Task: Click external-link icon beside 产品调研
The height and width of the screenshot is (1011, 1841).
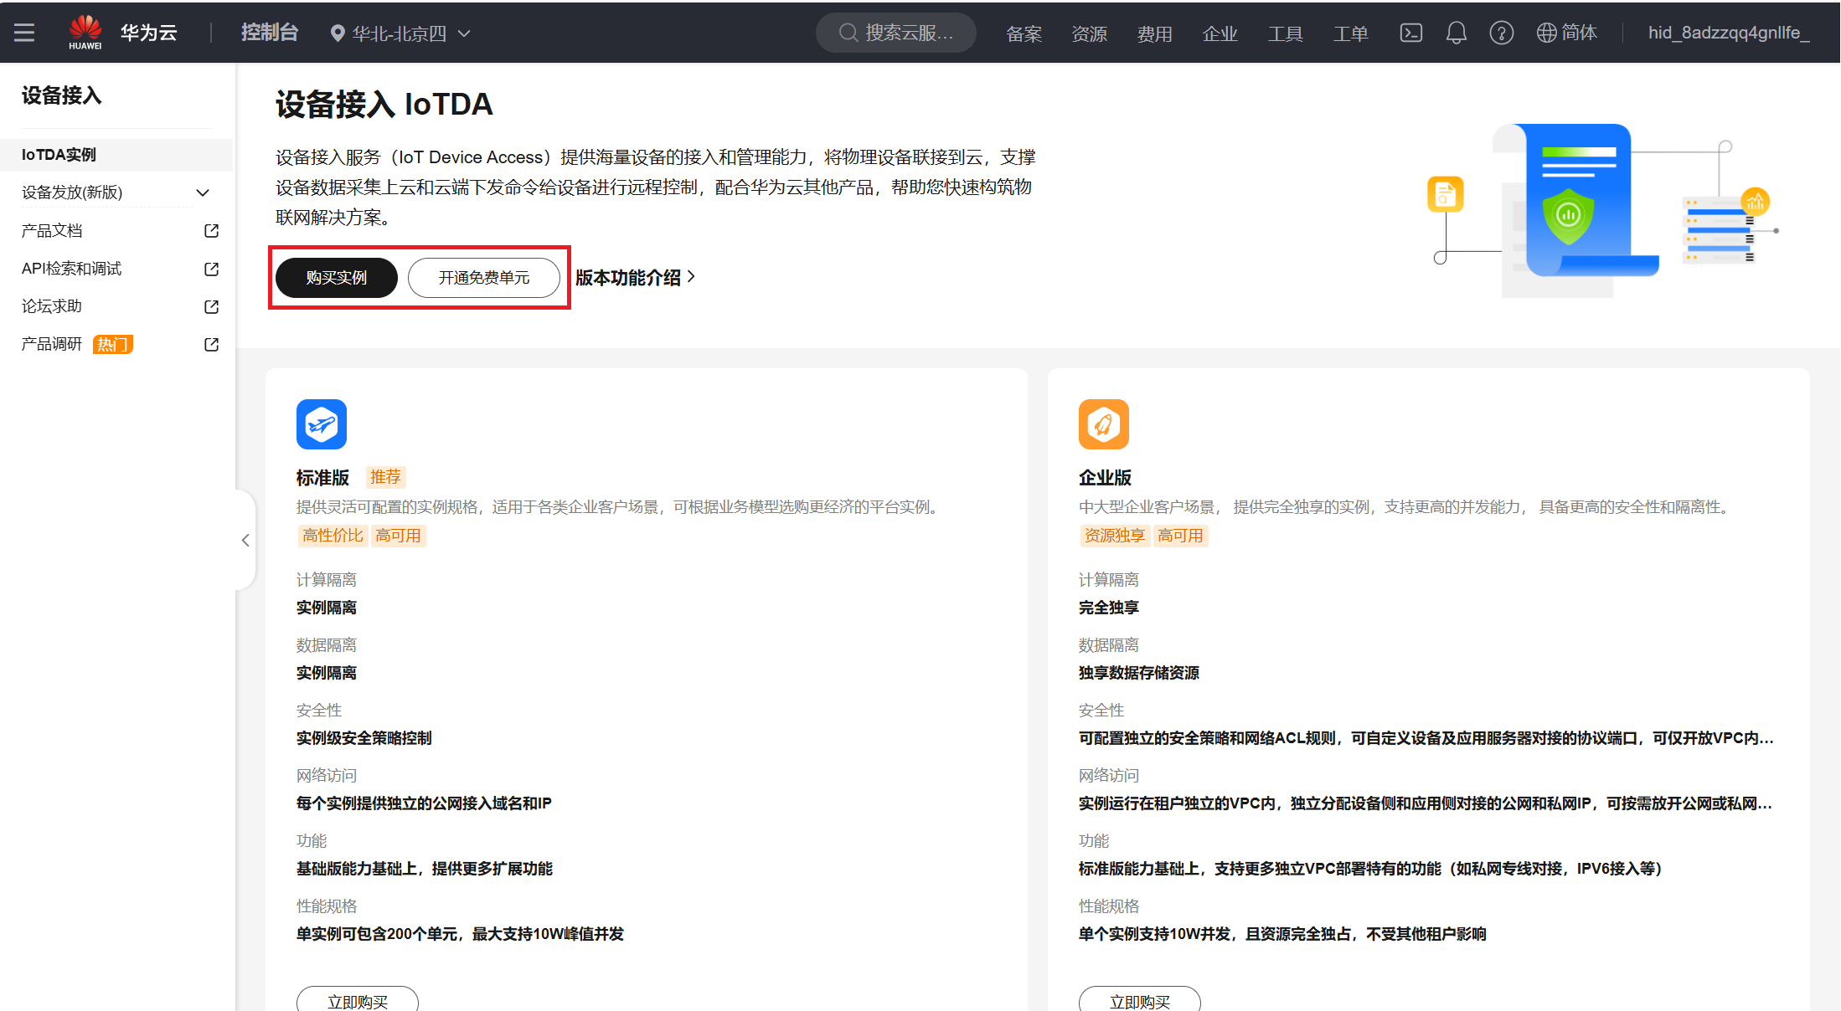Action: click(212, 345)
